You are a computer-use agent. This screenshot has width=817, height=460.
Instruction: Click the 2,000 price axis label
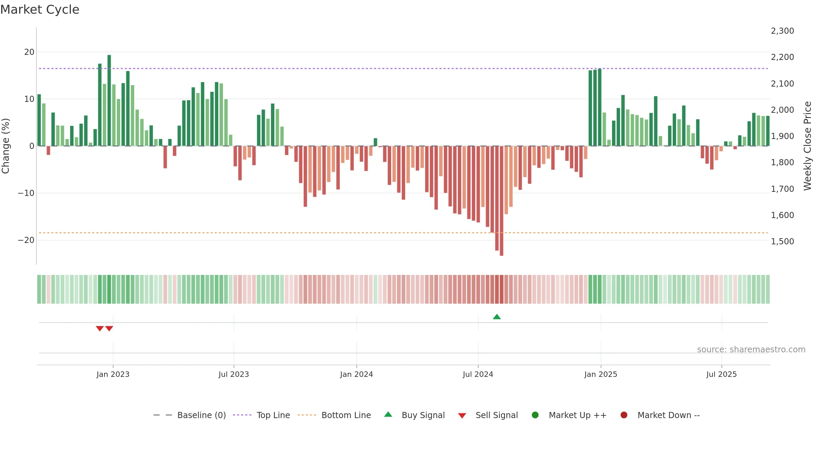click(782, 110)
